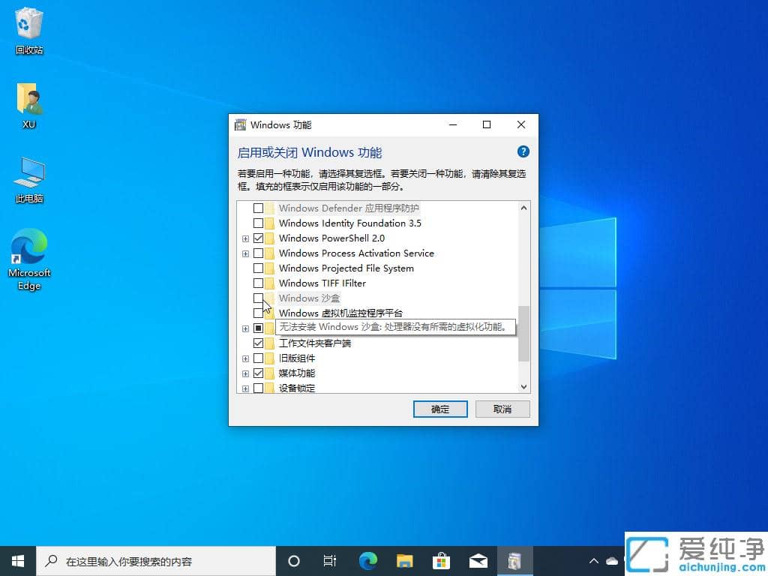Click the Help question mark in the dialog
768x576 pixels.
[523, 151]
